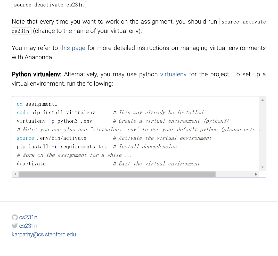Open the cs231n Twitter profile link
The height and width of the screenshot is (256, 278).
[28, 226]
